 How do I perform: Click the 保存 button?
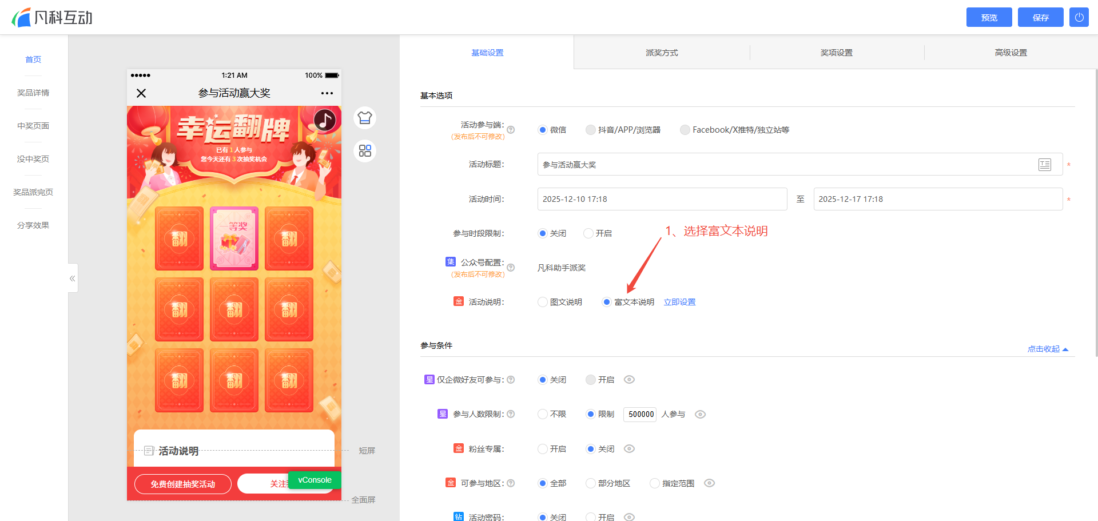[1041, 17]
